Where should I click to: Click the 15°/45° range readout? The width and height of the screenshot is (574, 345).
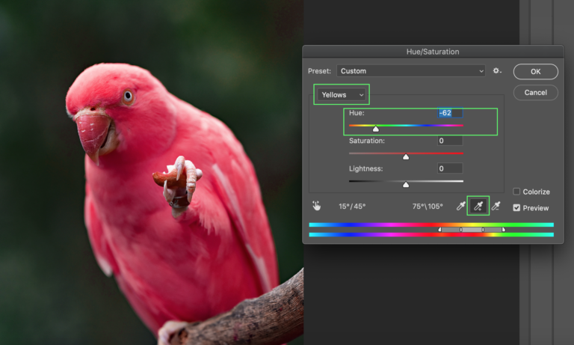(352, 207)
